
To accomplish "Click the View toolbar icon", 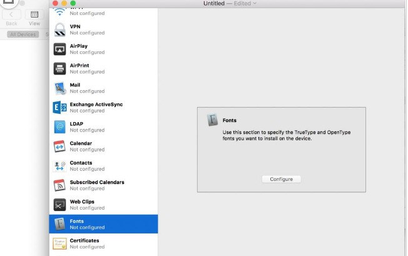I will point(34,14).
